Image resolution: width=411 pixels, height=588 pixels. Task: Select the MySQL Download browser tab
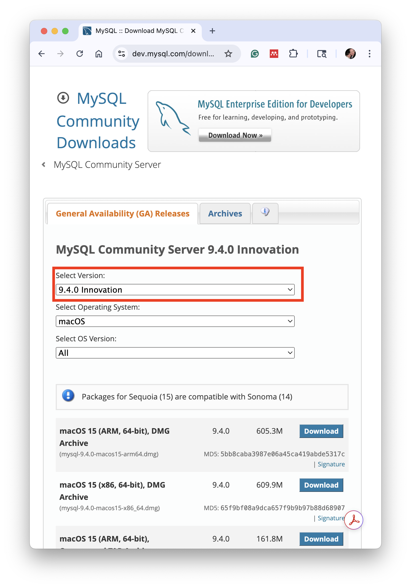tap(140, 31)
